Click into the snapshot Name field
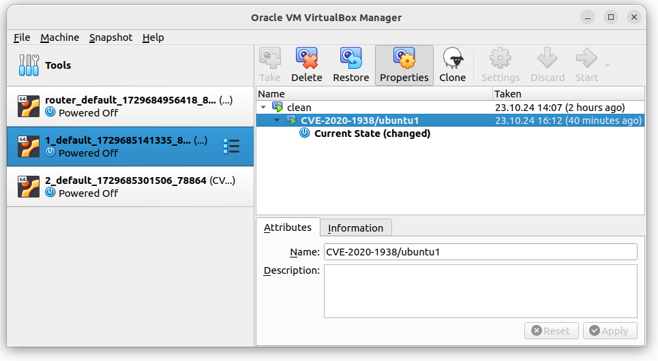Screen dimensions: 658x361 click(x=481, y=251)
